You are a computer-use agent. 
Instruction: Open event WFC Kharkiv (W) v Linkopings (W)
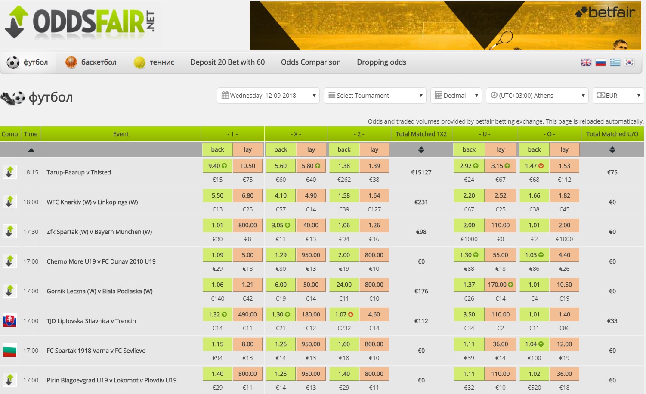pos(92,202)
